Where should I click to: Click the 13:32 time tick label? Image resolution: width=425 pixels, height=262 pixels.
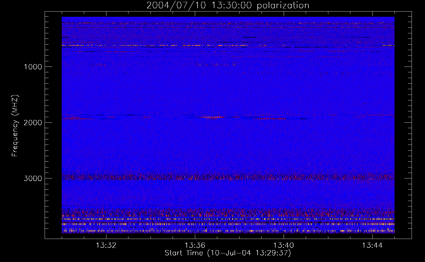click(x=106, y=245)
